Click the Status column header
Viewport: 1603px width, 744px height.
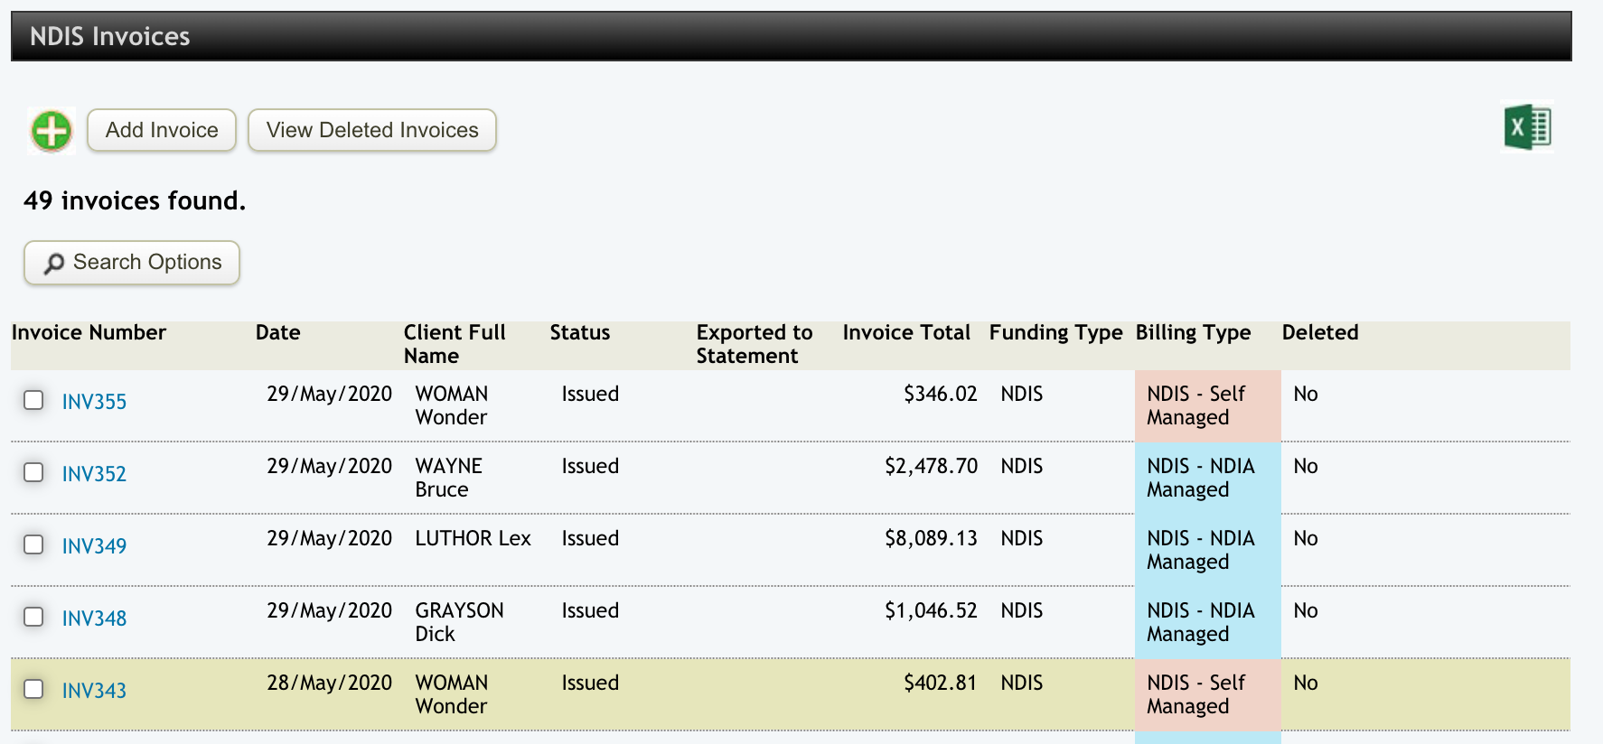pos(579,332)
